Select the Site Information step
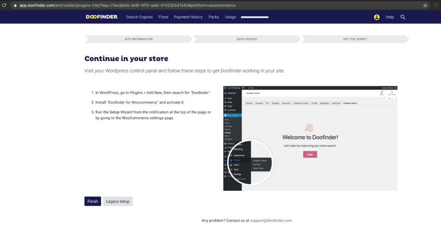This screenshot has height=244, width=441. [x=138, y=39]
